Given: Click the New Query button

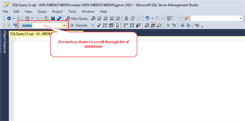Looking at the screenshot, I should click(x=77, y=18).
